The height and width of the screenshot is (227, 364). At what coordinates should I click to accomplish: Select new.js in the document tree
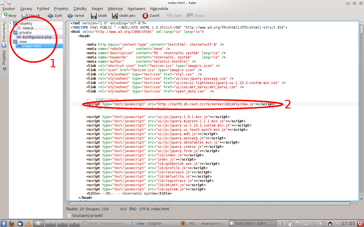tap(28, 28)
